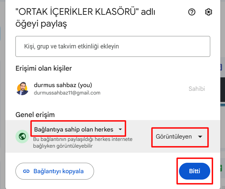This screenshot has height=189, width=225.
Task: Click the "Genel erişim" section heading
Action: click(x=35, y=115)
